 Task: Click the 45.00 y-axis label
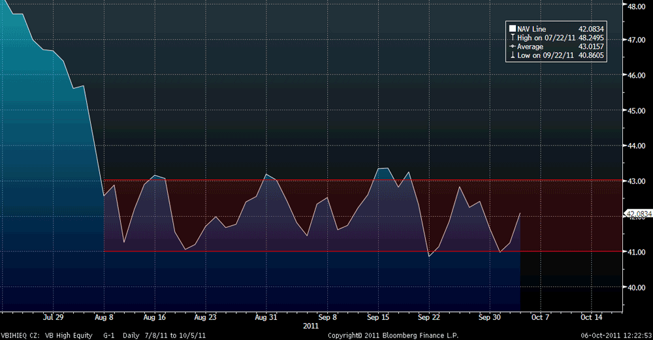[637, 111]
